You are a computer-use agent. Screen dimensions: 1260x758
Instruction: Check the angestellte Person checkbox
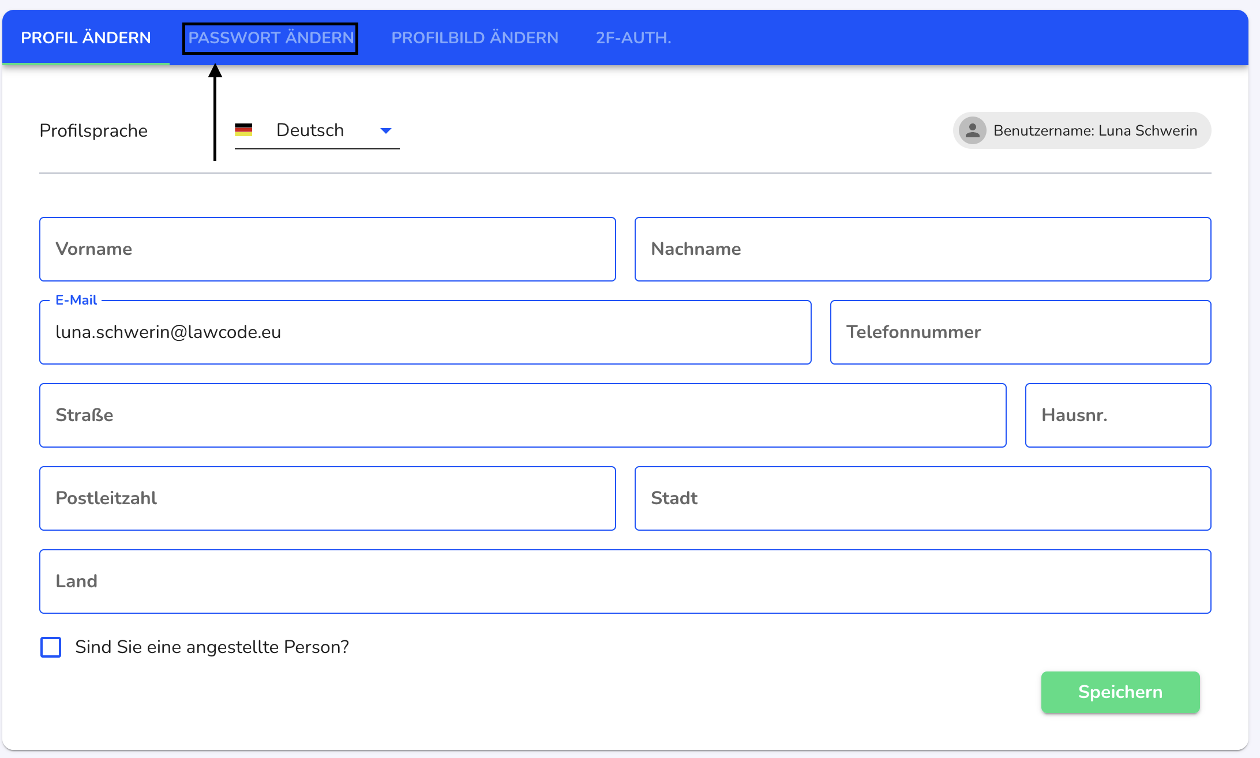tap(51, 647)
